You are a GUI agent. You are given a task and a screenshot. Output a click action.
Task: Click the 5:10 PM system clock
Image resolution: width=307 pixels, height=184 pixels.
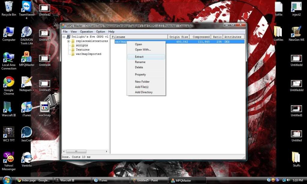[x=298, y=180]
